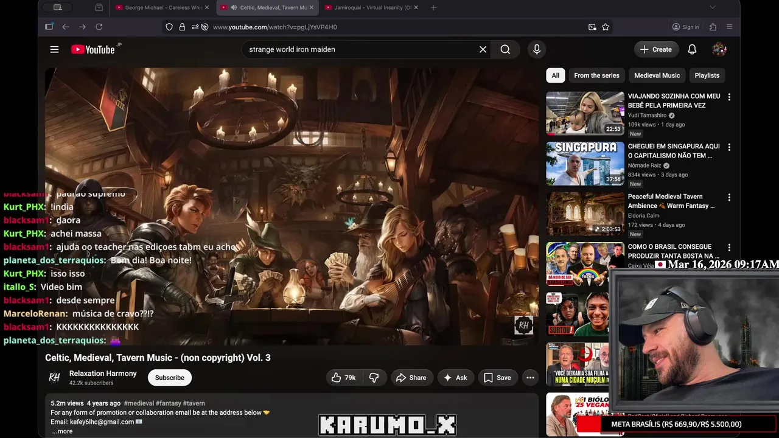779x438 pixels.
Task: Open the notifications bell
Action: [692, 49]
